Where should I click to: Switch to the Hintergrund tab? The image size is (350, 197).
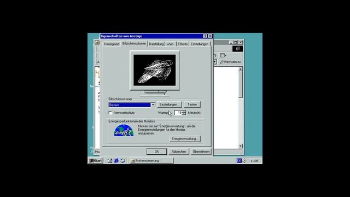(112, 44)
